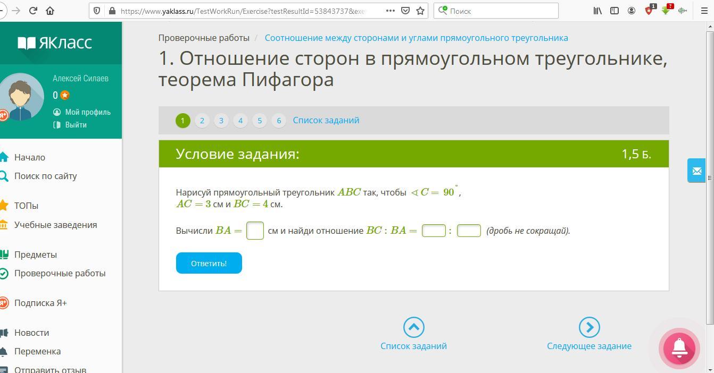Select task number 5 in pager
The image size is (714, 373).
pyautogui.click(x=259, y=121)
